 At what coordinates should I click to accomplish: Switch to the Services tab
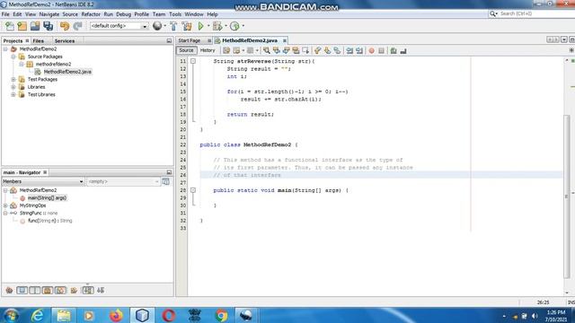pyautogui.click(x=65, y=41)
